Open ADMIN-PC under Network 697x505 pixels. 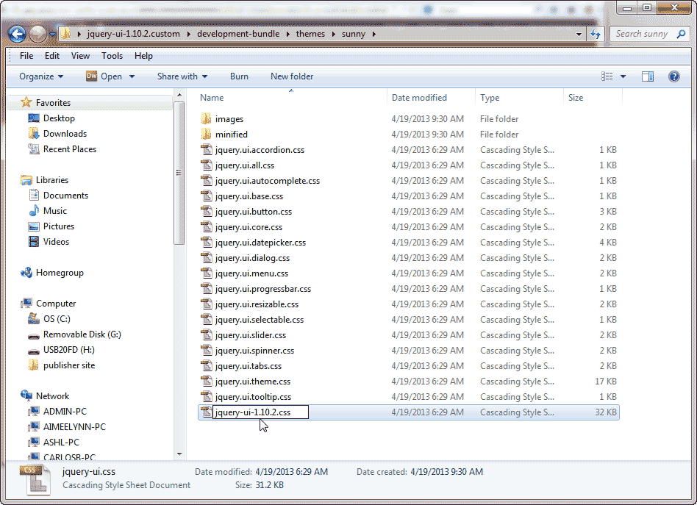click(65, 412)
